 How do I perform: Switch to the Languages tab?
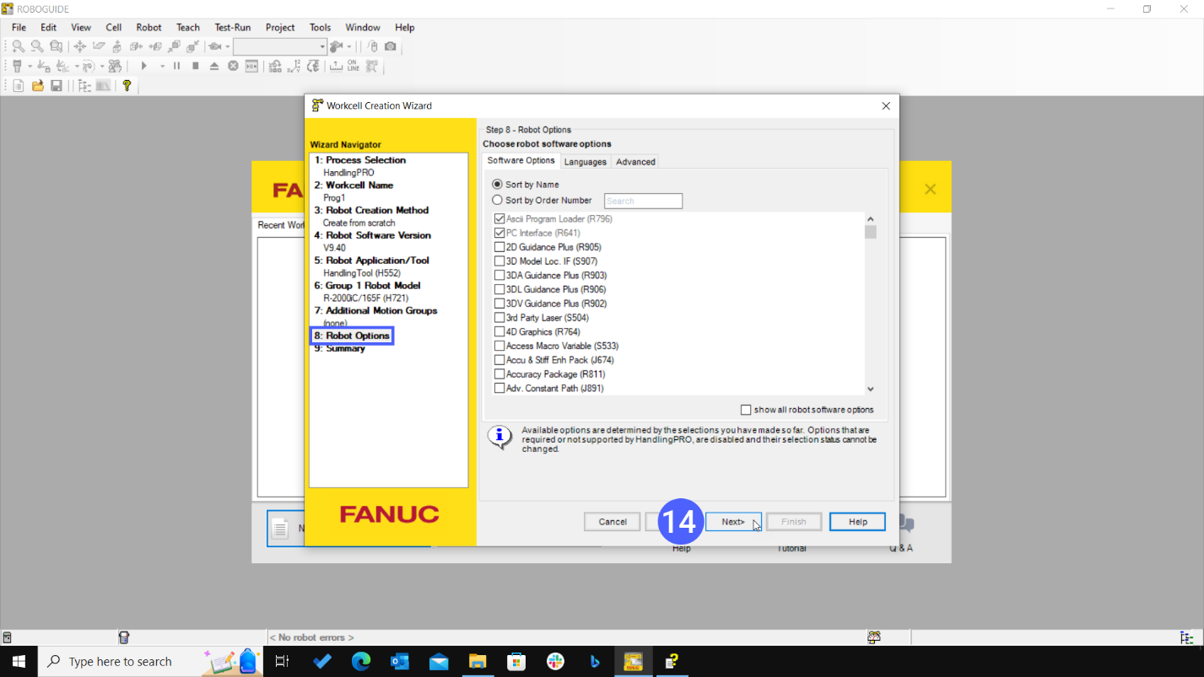click(x=585, y=161)
